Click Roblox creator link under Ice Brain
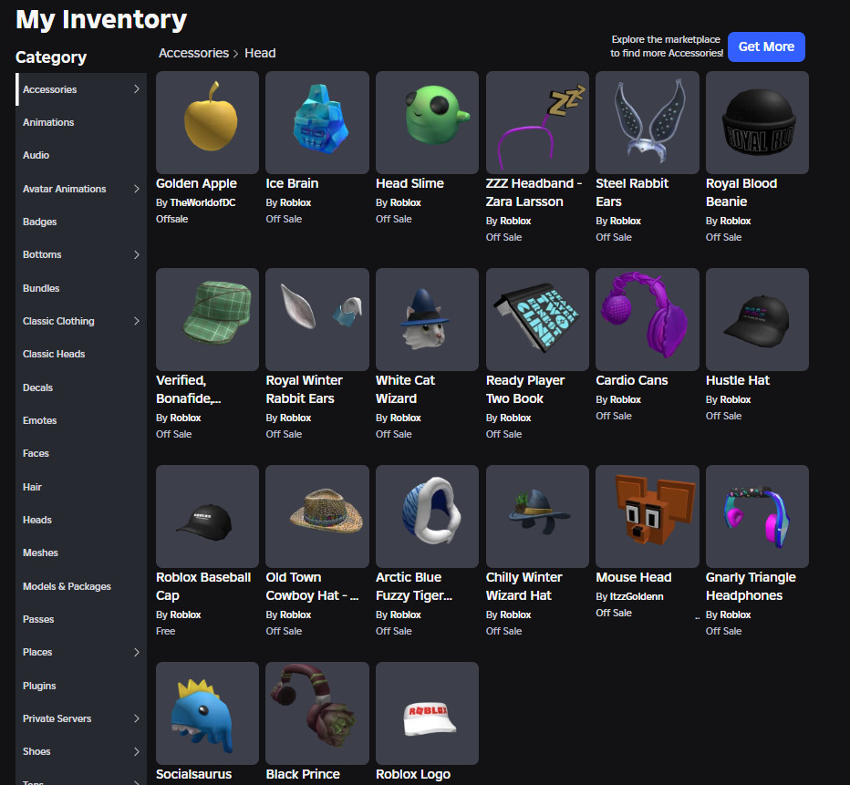 point(295,202)
